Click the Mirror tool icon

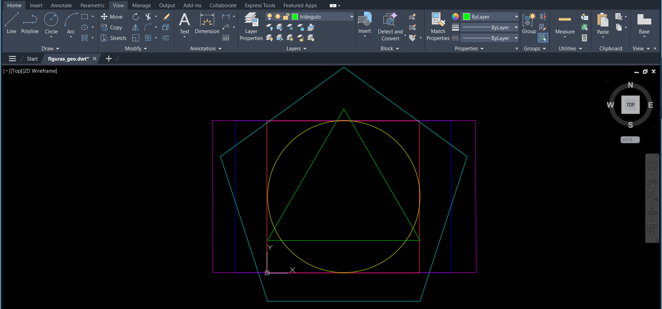tap(136, 28)
